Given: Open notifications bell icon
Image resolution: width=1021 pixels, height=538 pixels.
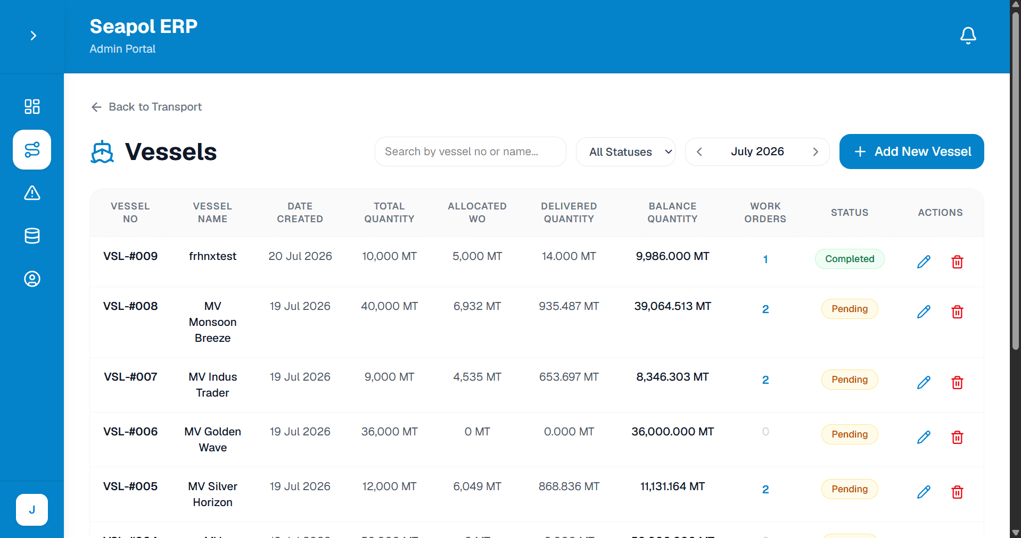Looking at the screenshot, I should (968, 36).
